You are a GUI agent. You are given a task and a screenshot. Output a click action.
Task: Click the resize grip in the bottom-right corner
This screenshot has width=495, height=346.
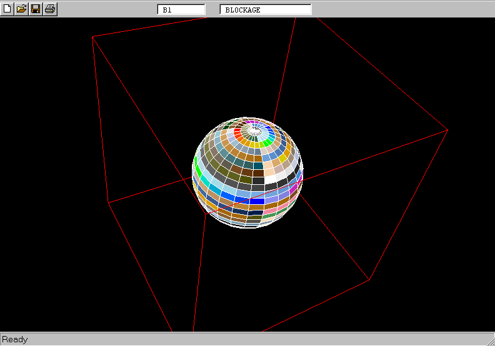pos(489,340)
